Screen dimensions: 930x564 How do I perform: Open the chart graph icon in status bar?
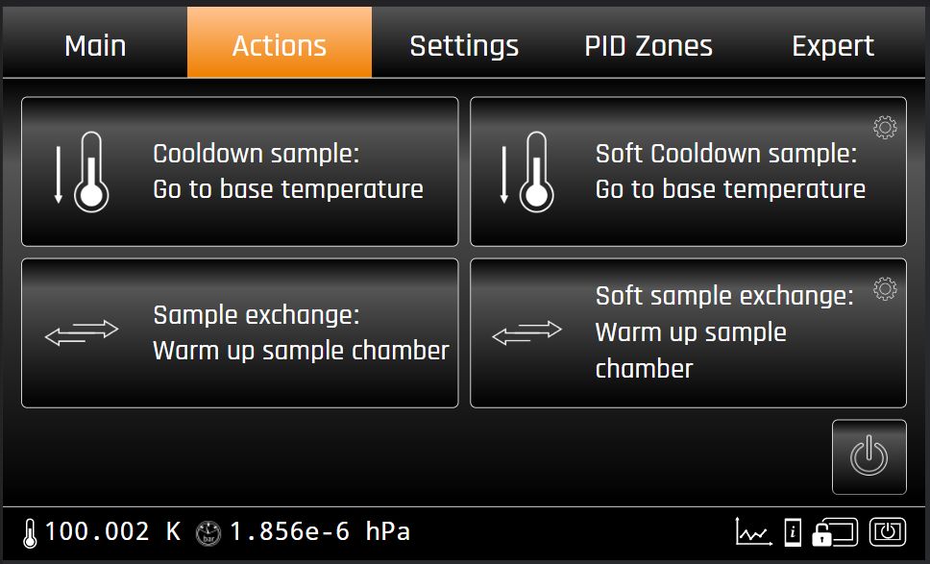coord(752,531)
